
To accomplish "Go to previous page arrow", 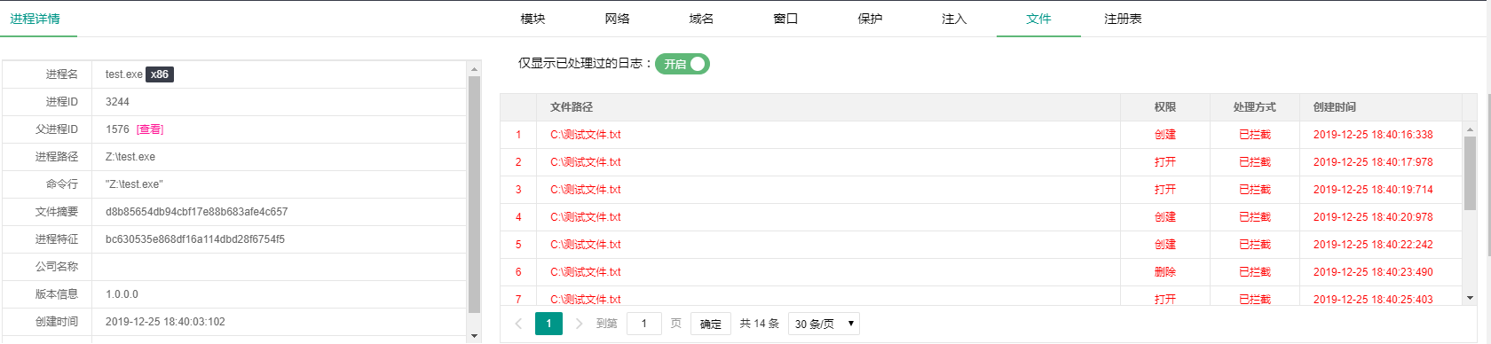I will pos(519,324).
